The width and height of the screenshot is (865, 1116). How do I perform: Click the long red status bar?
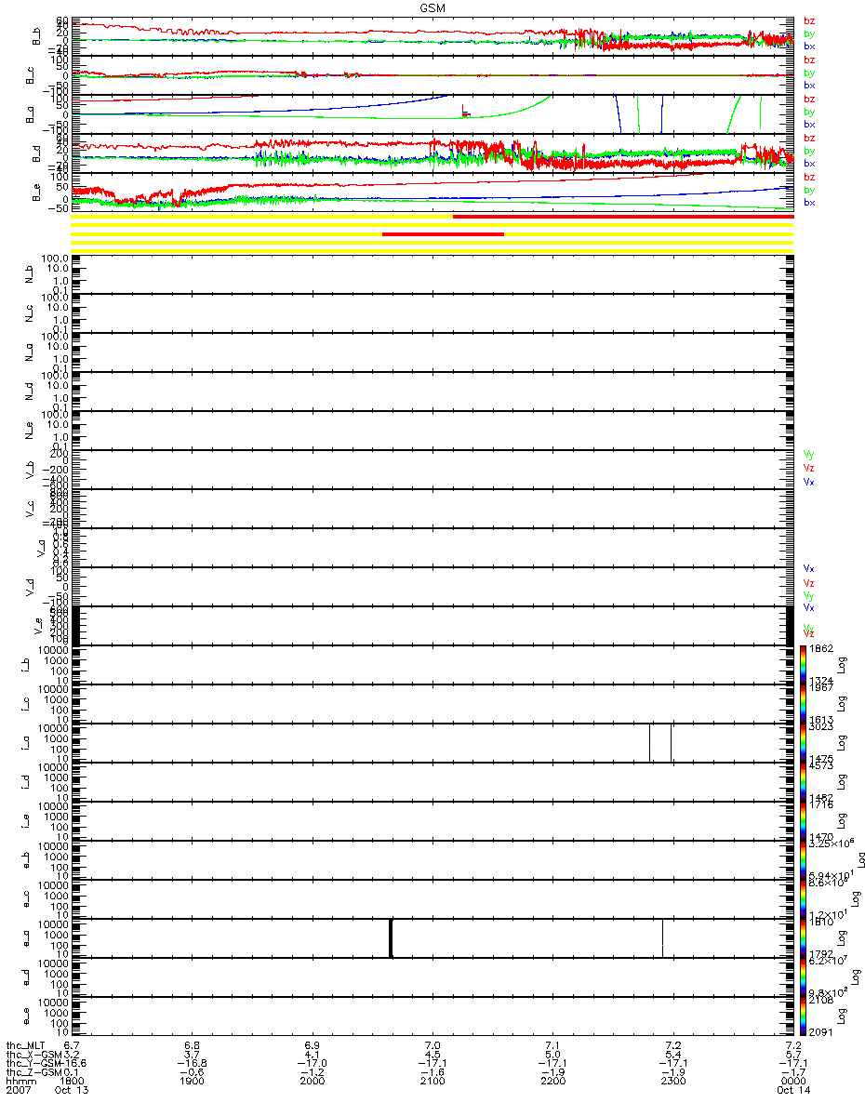click(622, 216)
